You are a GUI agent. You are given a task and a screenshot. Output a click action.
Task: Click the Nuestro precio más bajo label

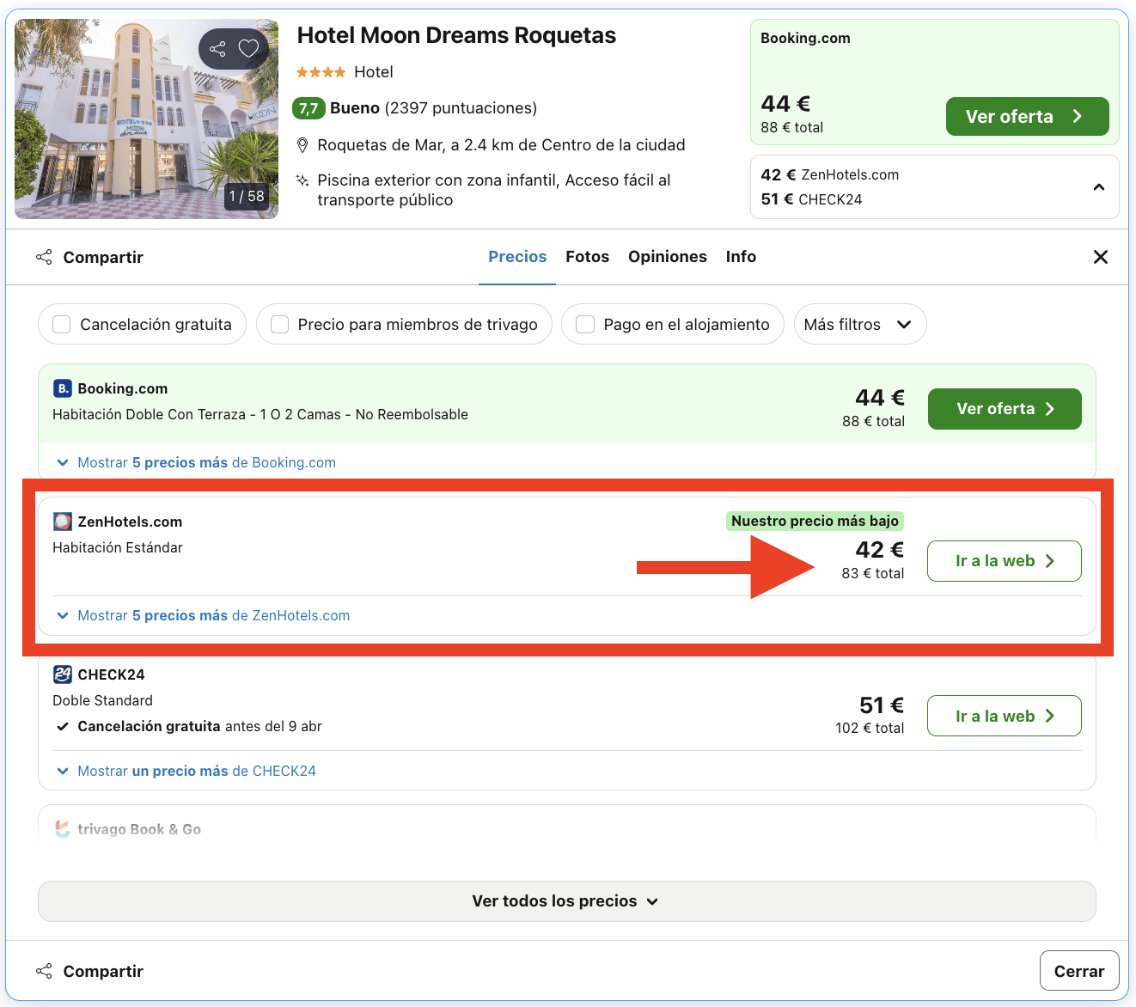pos(815,521)
